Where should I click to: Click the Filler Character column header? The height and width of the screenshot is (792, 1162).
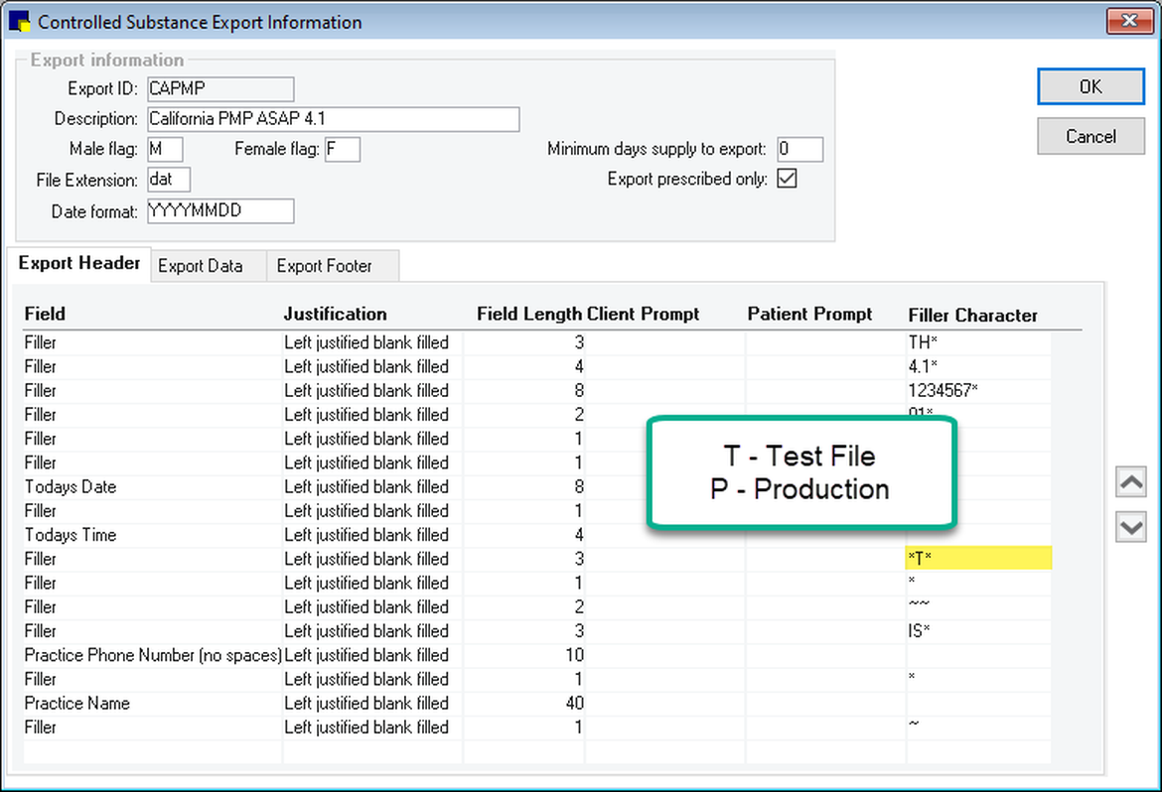click(972, 316)
